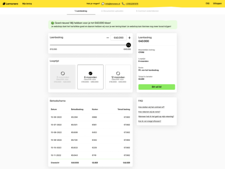Screen dimensions: 225x169
Task: Click the phone icon in header
Action: click(123, 4)
